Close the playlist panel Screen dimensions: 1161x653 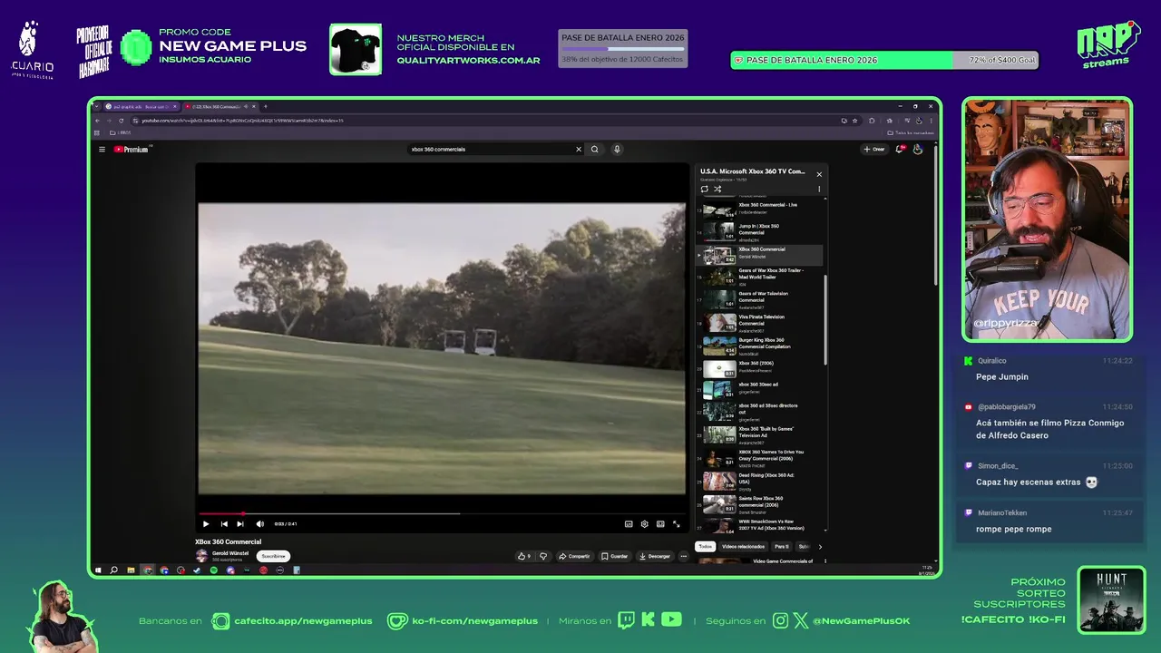point(819,174)
